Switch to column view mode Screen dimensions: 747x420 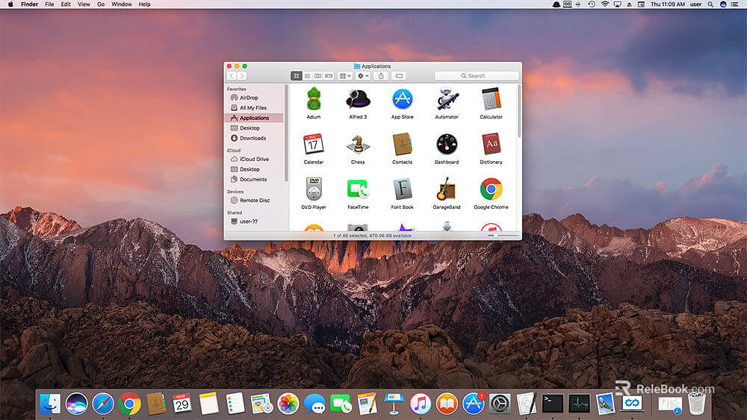[317, 76]
